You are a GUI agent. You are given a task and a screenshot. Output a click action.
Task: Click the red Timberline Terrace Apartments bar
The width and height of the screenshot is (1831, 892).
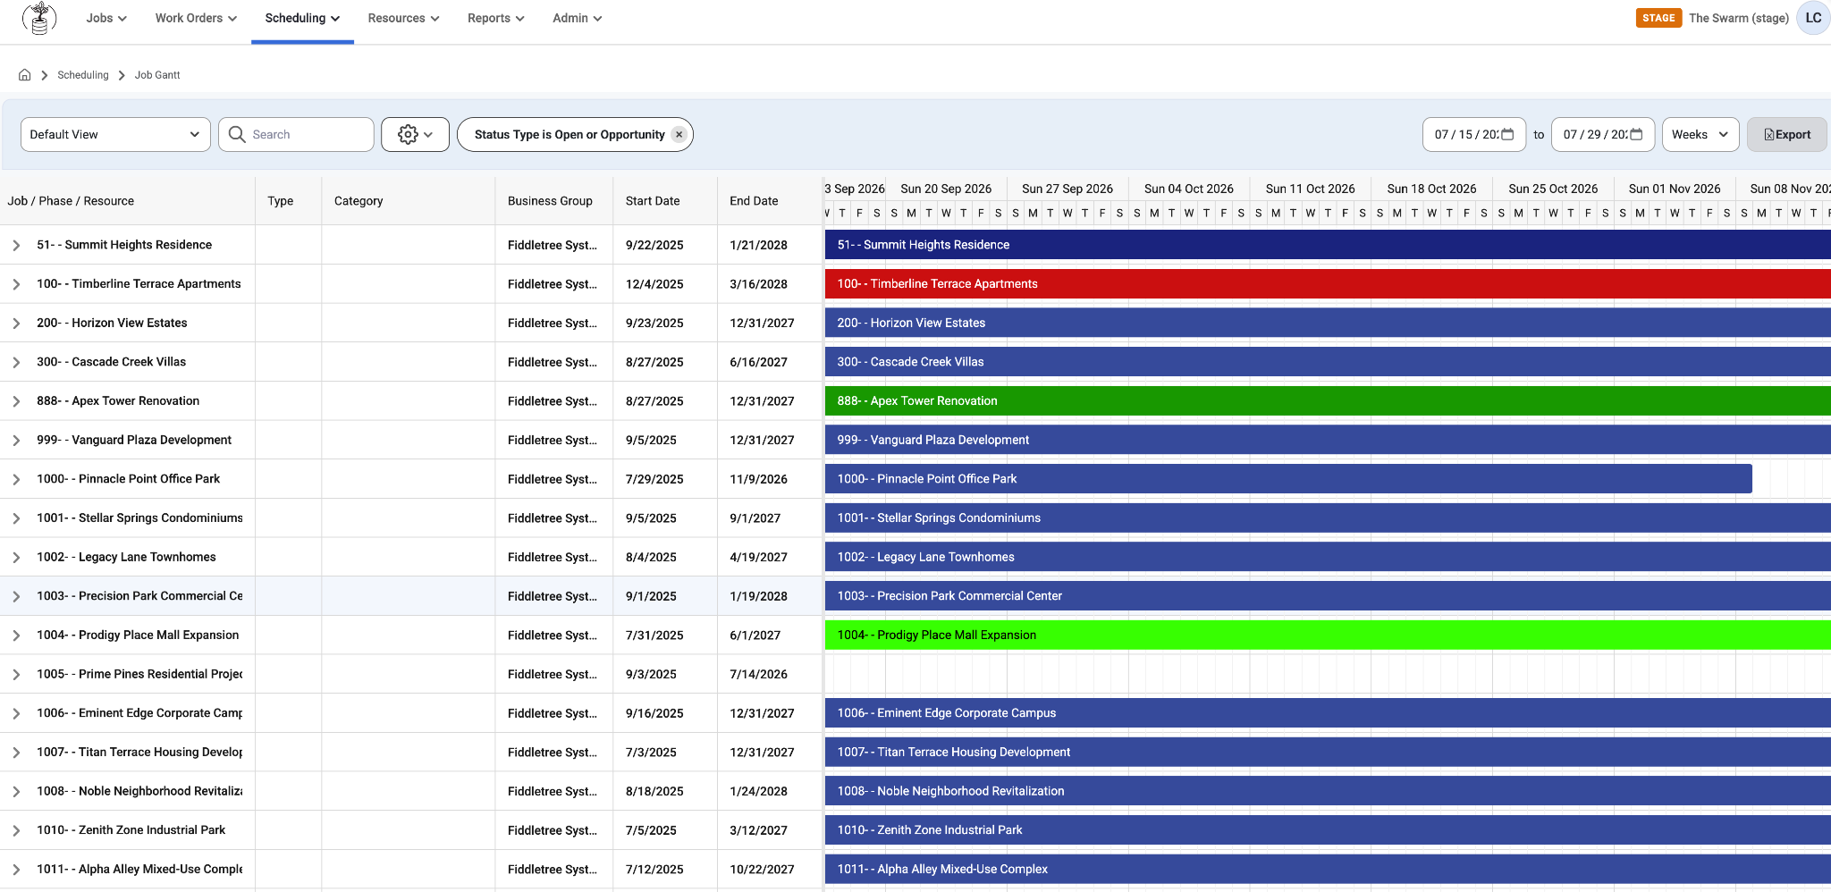tap(1328, 284)
